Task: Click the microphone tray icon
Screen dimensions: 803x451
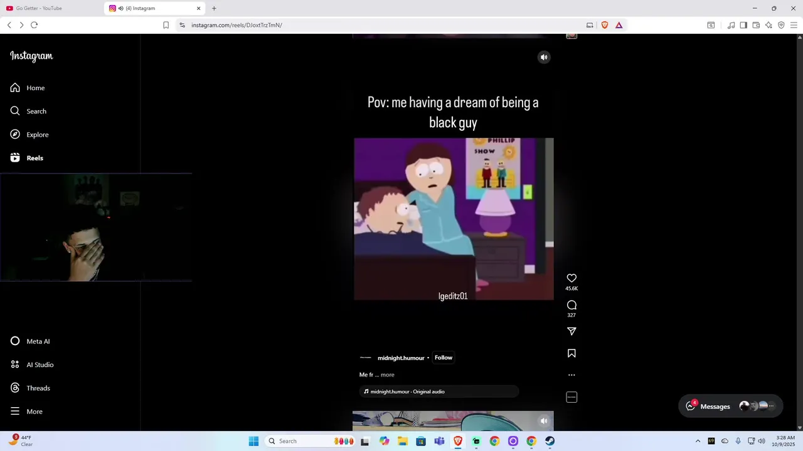Action: tap(738, 441)
